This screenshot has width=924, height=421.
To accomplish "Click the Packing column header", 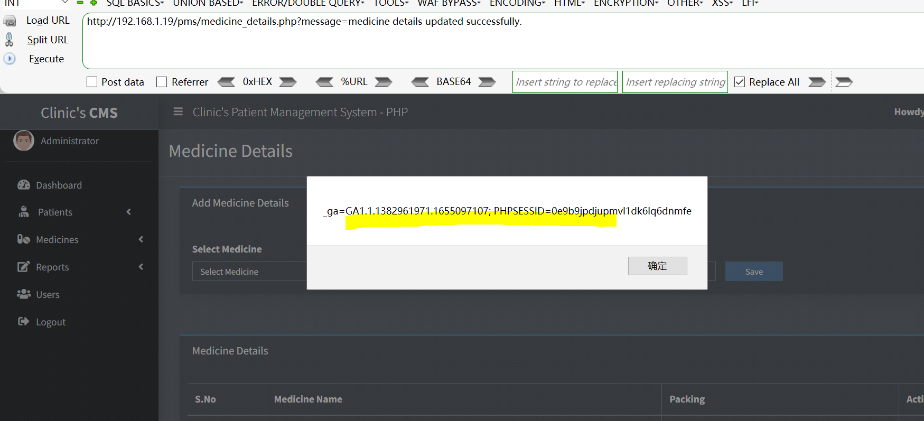I will click(687, 399).
